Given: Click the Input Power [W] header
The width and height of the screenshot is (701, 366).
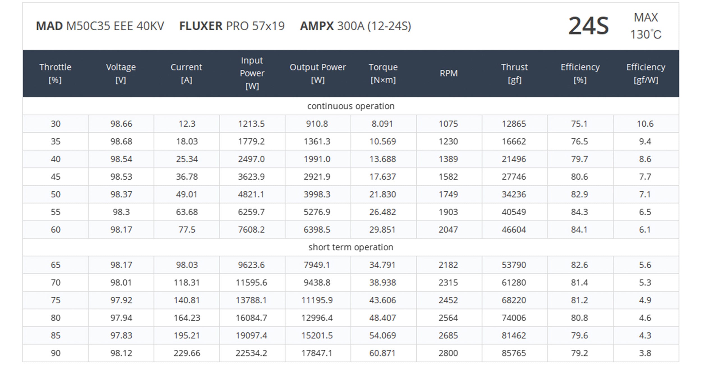Looking at the screenshot, I should tap(252, 73).
